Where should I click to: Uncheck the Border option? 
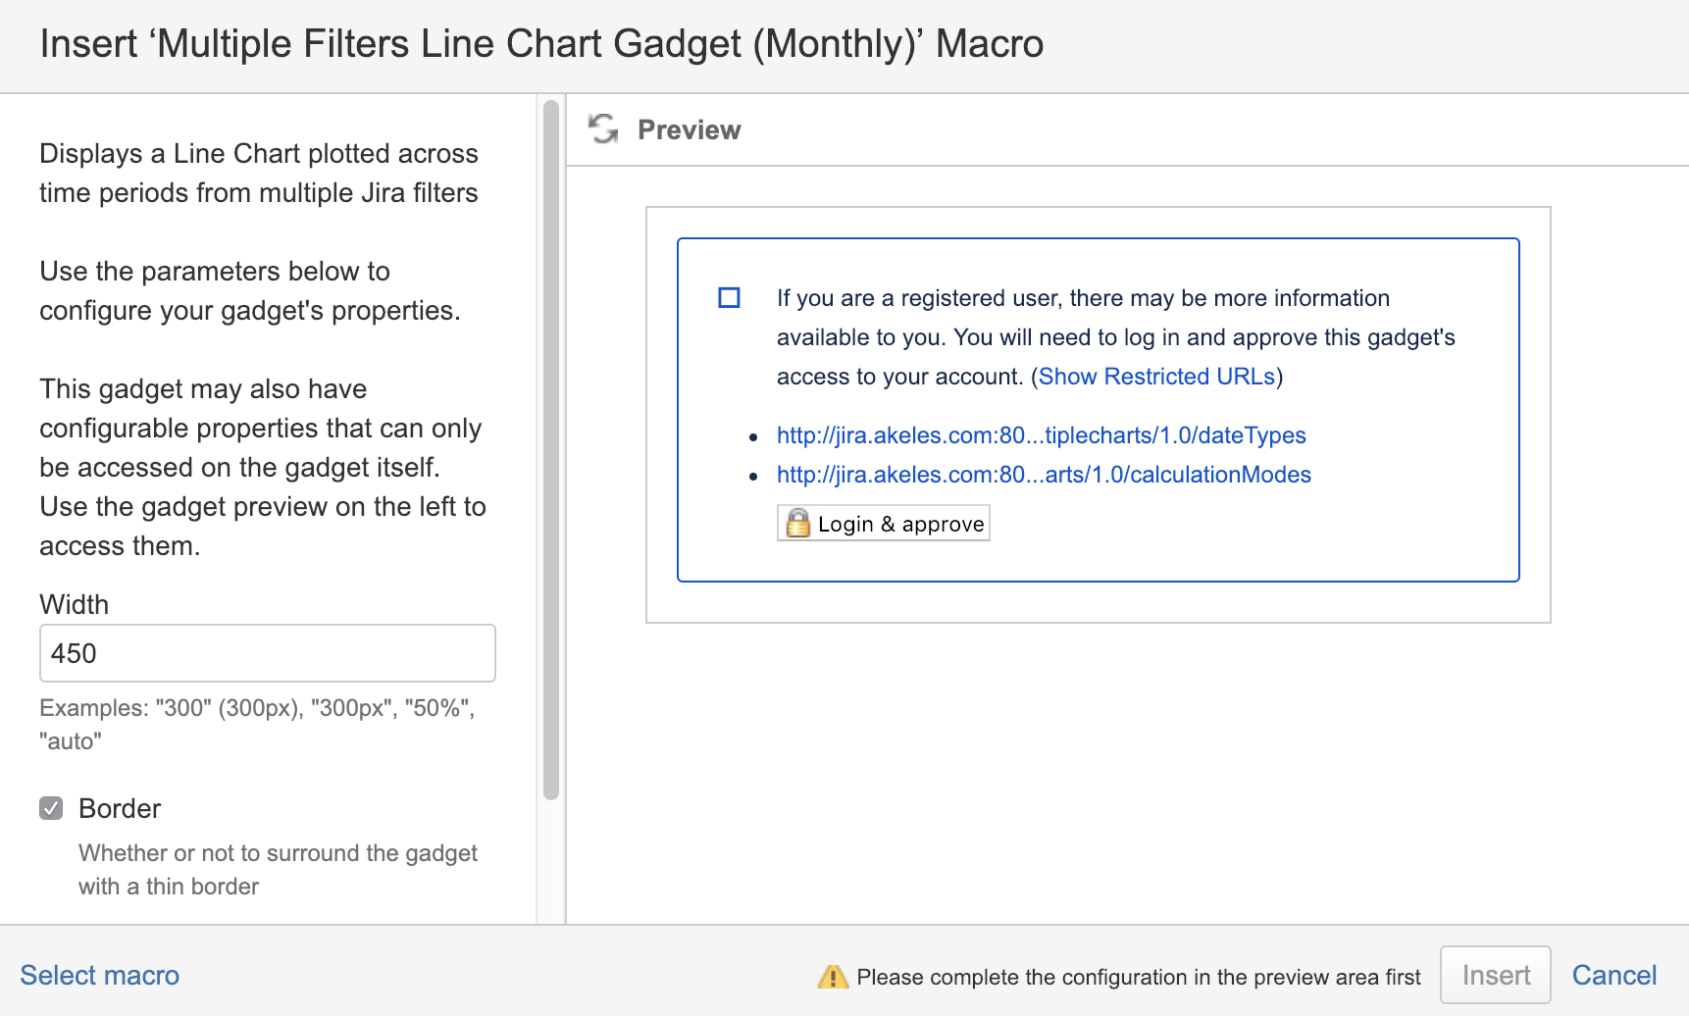point(51,808)
